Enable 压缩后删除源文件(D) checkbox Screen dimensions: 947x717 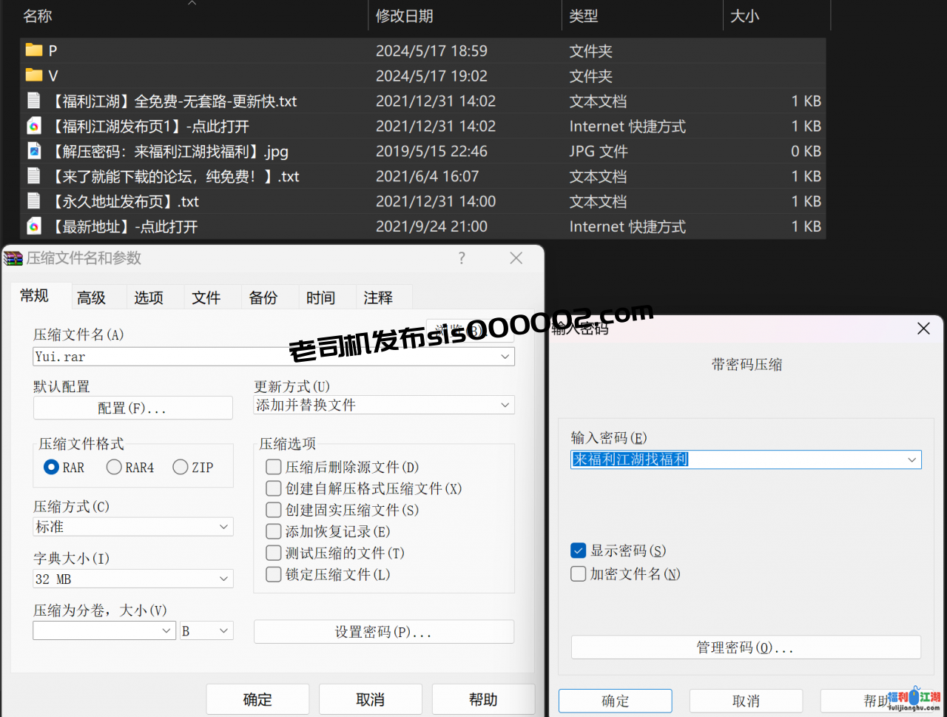click(x=274, y=467)
